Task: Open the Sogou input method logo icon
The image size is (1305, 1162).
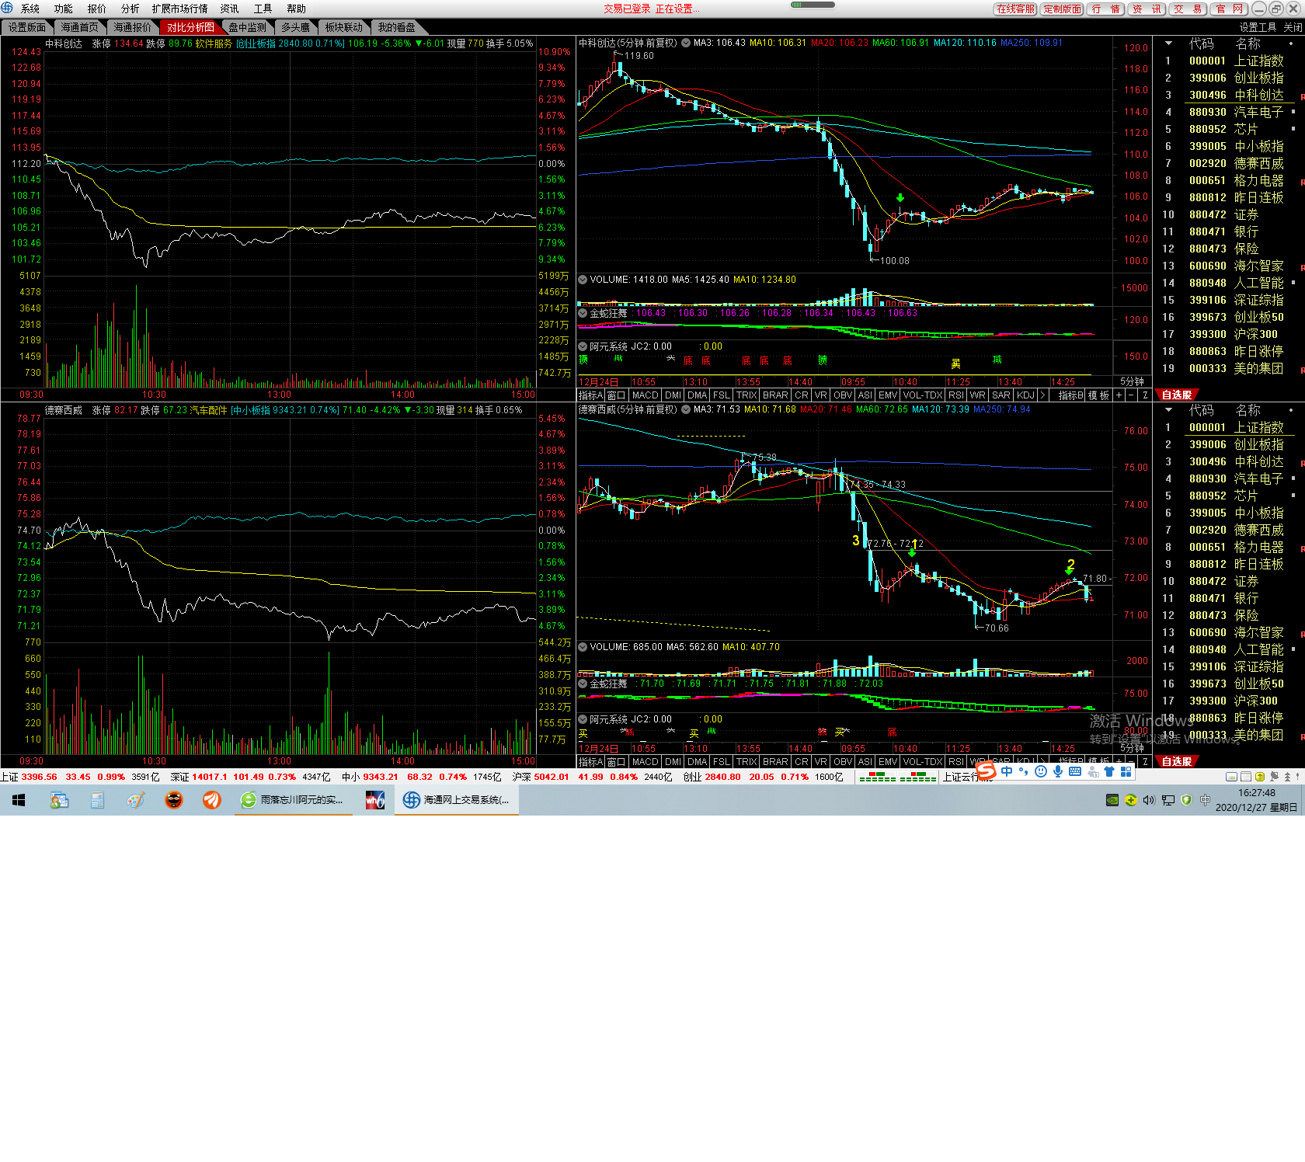Action: click(986, 771)
